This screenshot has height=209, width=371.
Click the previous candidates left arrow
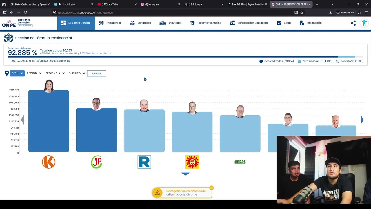22,120
